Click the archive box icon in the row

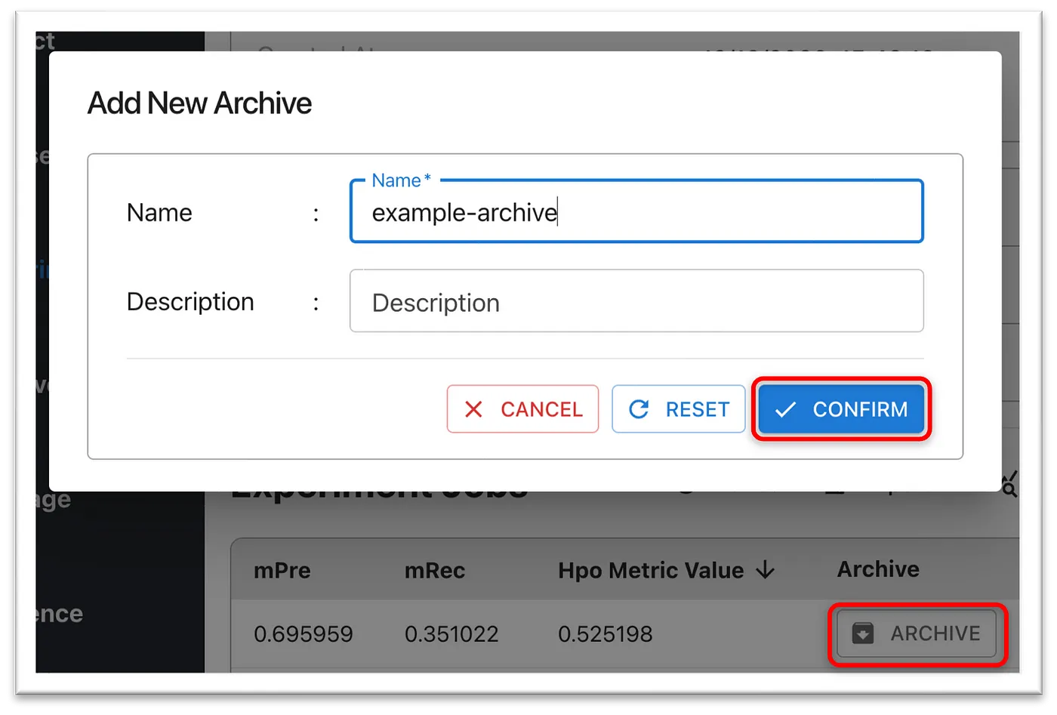click(862, 633)
